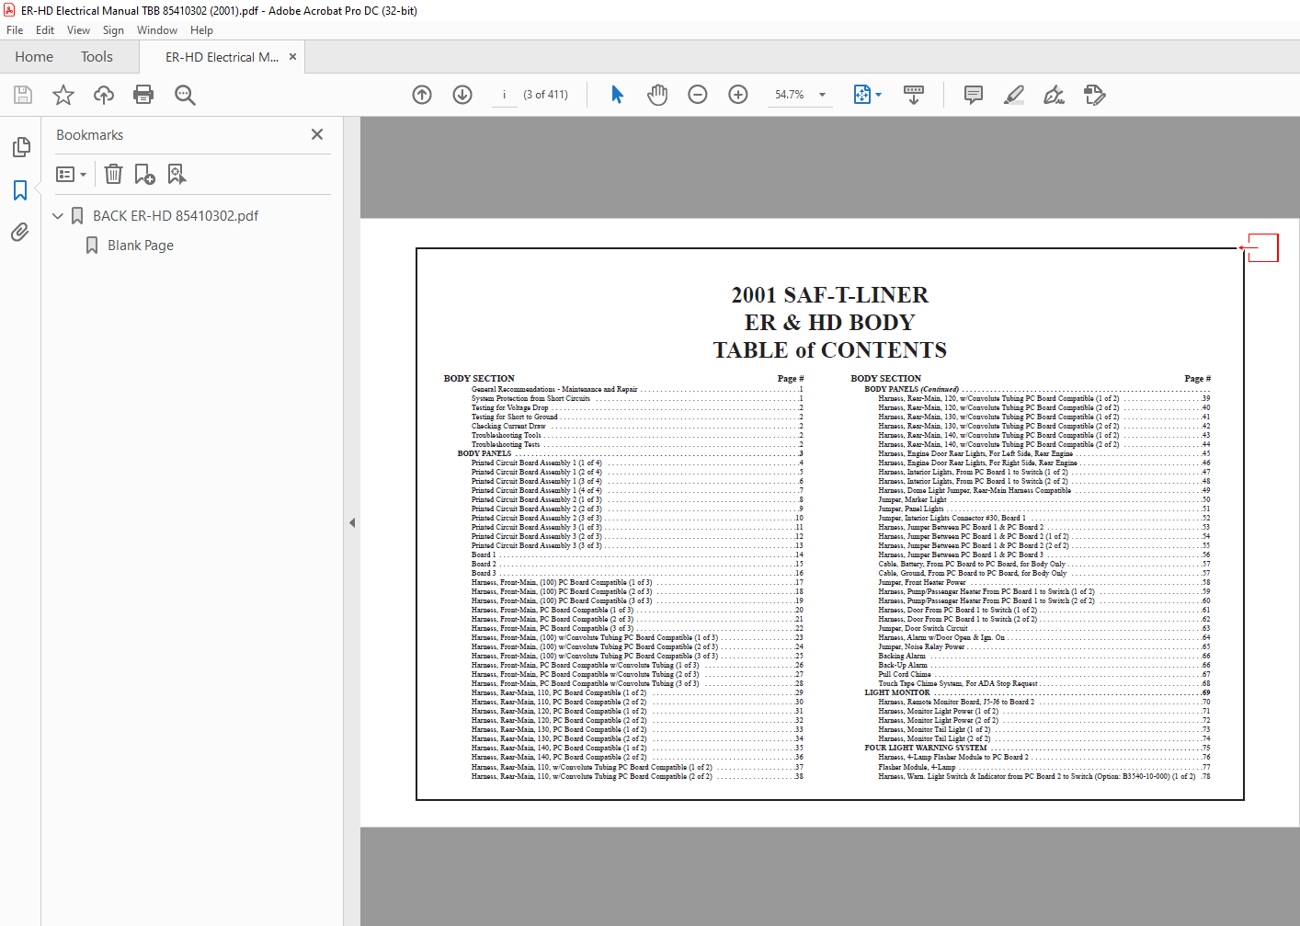Click the page number input field
This screenshot has width=1300, height=926.
pos(504,95)
